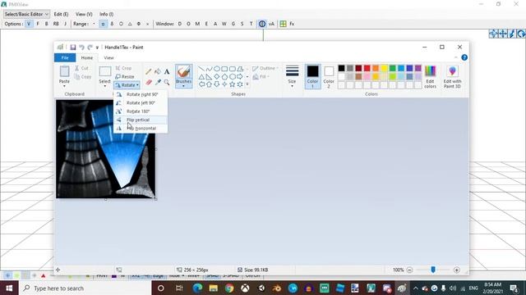526x295 pixels.
Task: Click the Redo arrow in Paint title bar
Action: tap(90, 48)
